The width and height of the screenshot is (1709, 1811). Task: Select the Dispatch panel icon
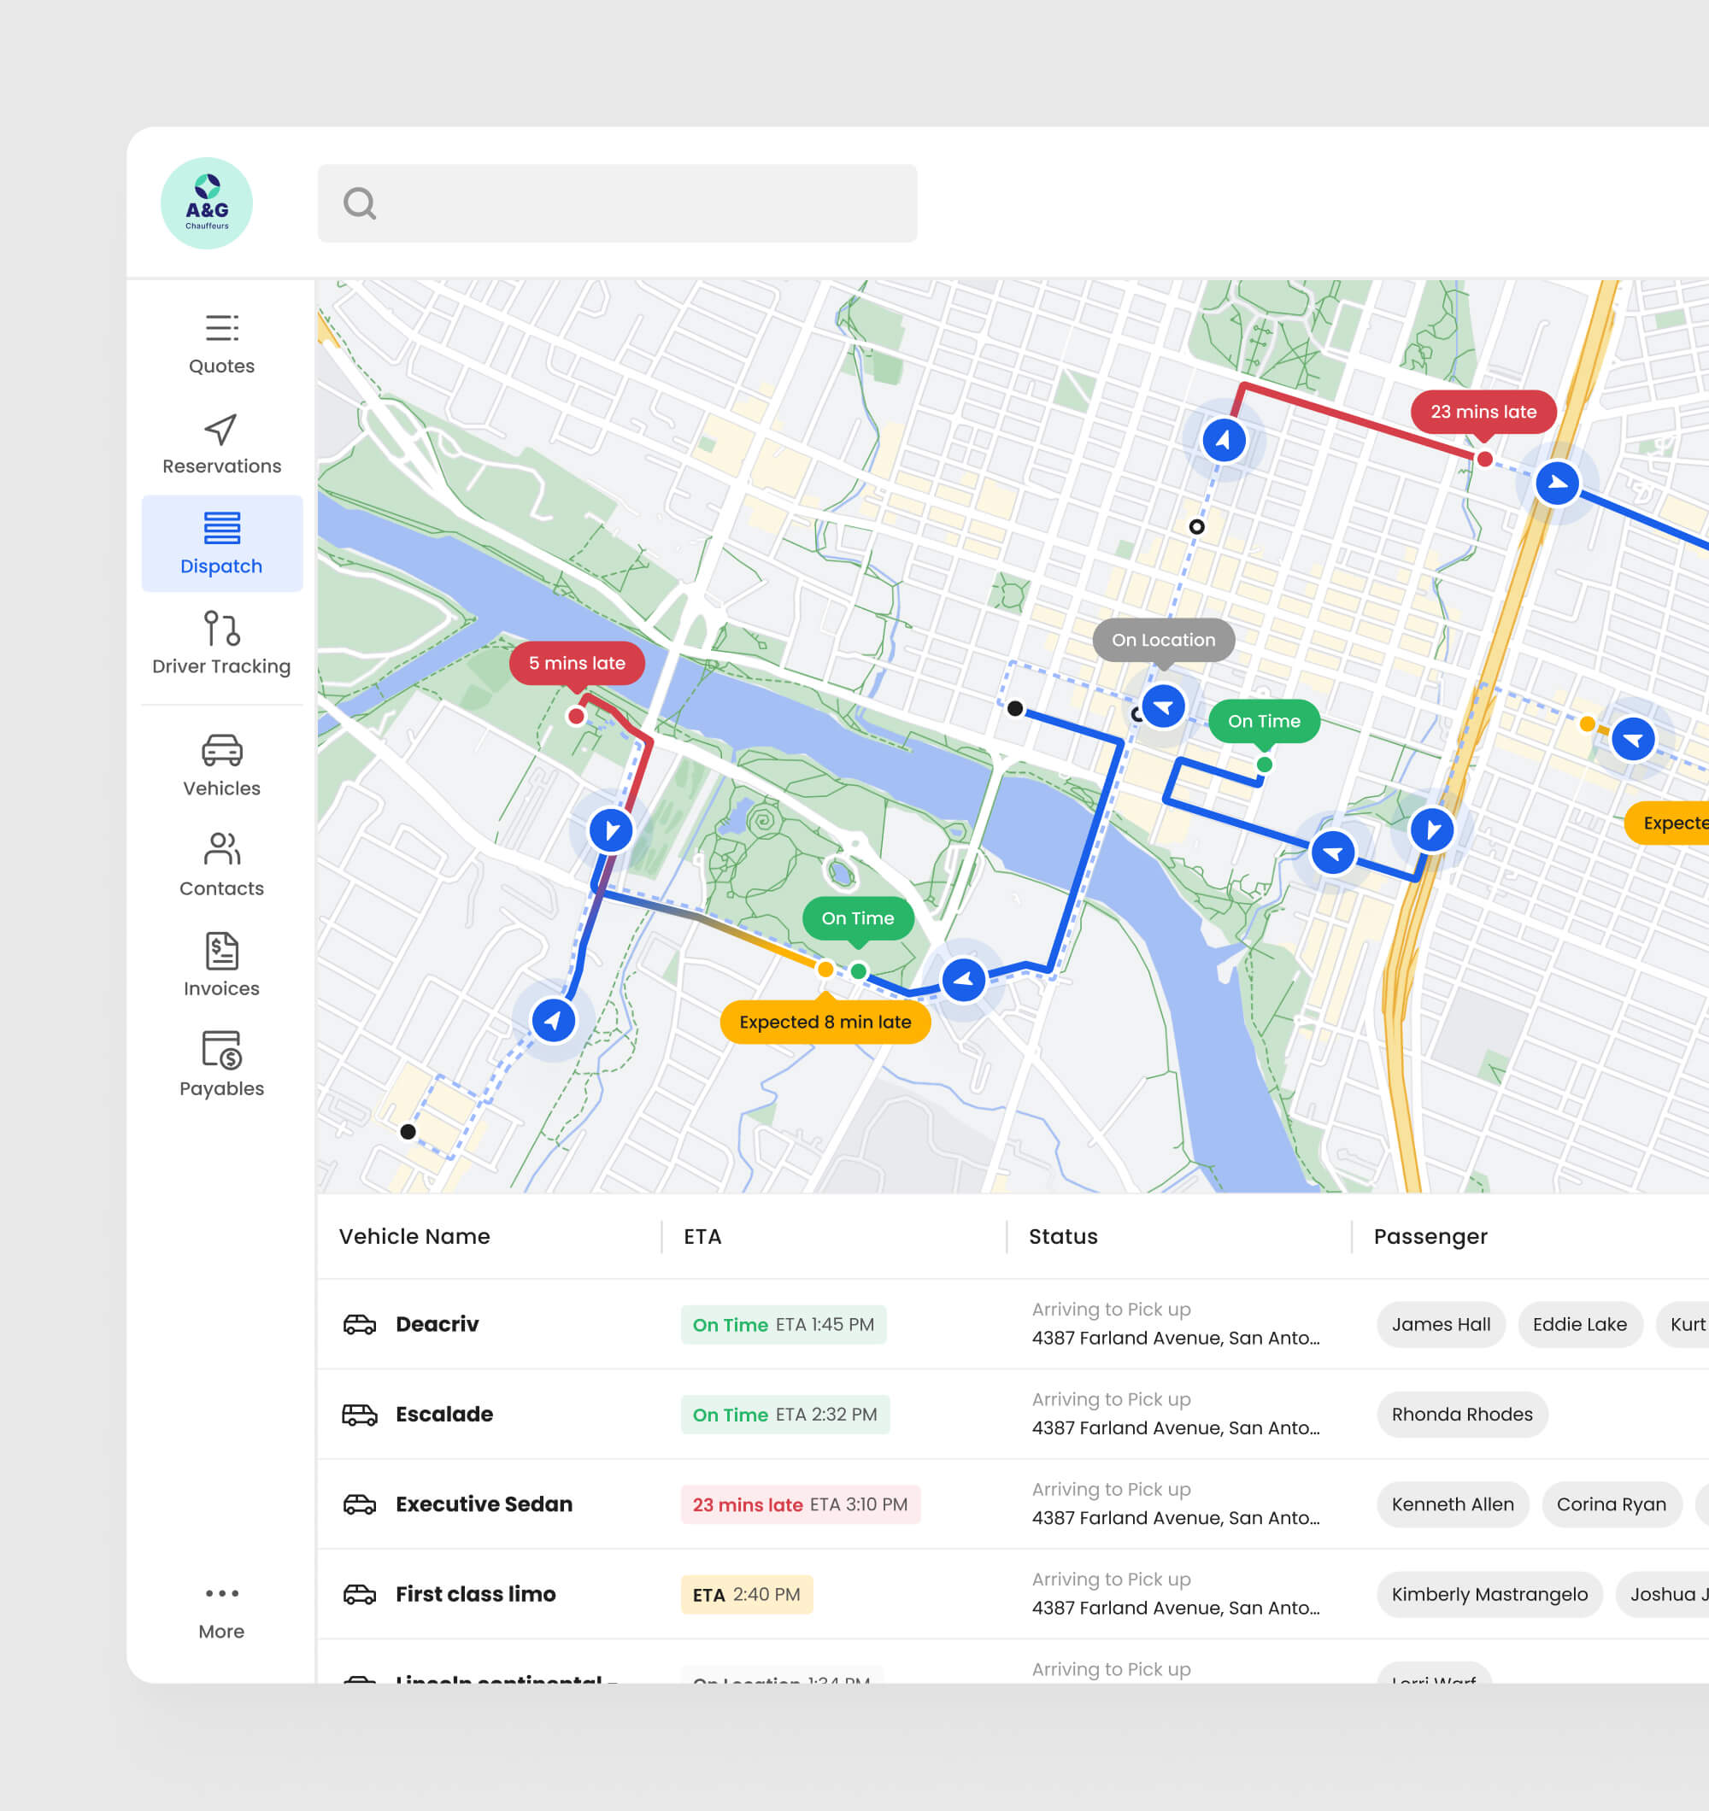tap(220, 525)
